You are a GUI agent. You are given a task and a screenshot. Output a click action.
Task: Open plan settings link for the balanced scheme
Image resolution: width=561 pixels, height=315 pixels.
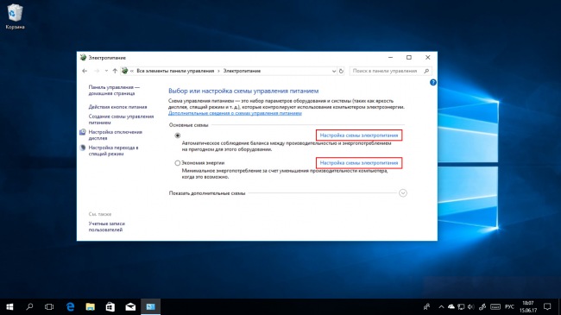(359, 135)
